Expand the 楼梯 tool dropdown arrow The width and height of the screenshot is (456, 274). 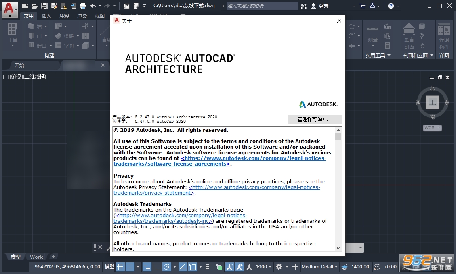[x=78, y=36]
